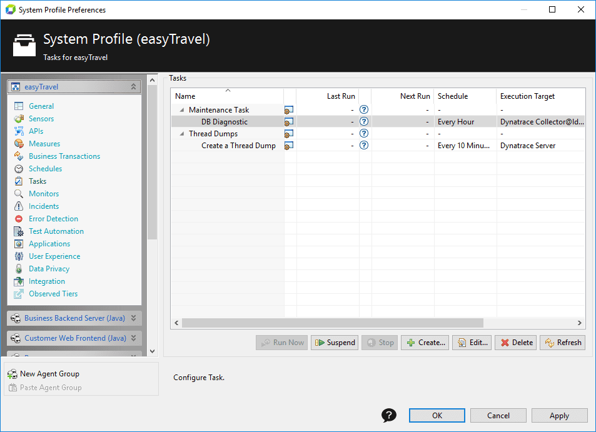Expand the Business Backend Server (Java) group
596x432 pixels.
coord(133,318)
